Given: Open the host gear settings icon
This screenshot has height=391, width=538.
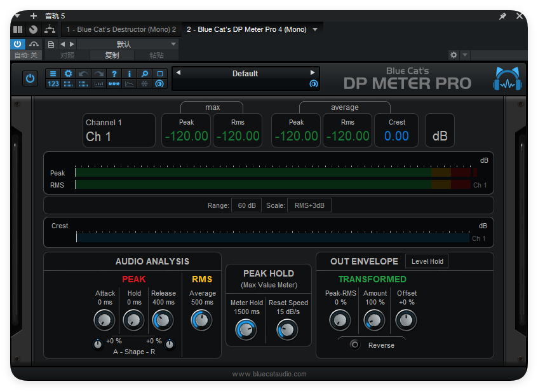Looking at the screenshot, I should click(x=454, y=55).
